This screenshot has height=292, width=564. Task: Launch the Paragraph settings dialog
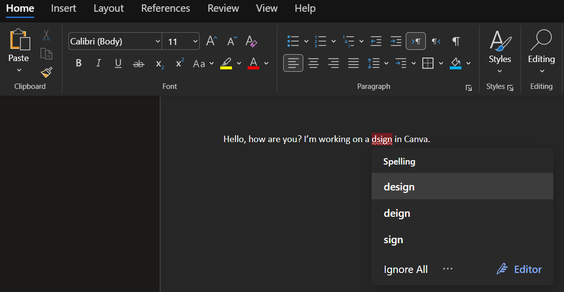(x=469, y=88)
